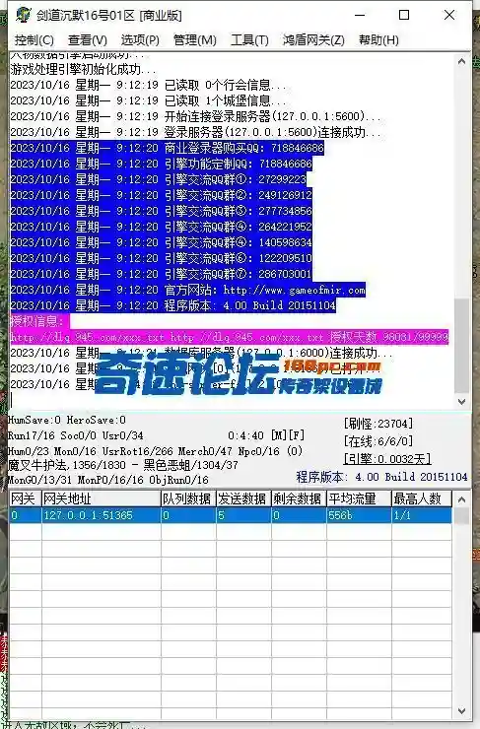480x729 pixels.
Task: Click gateway table scrollbar up arrow
Action: point(461,499)
